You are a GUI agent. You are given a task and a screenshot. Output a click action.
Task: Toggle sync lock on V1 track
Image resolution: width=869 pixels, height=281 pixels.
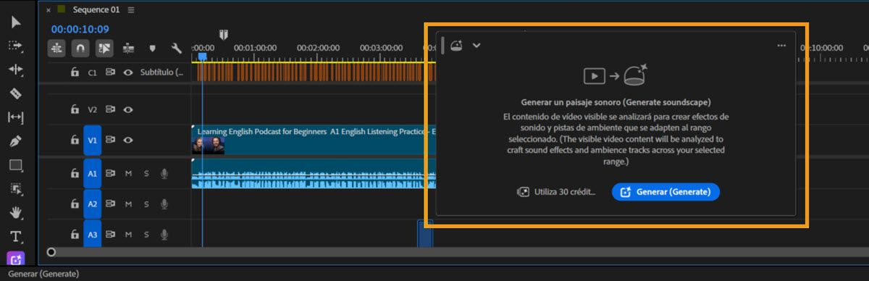pyautogui.click(x=111, y=140)
